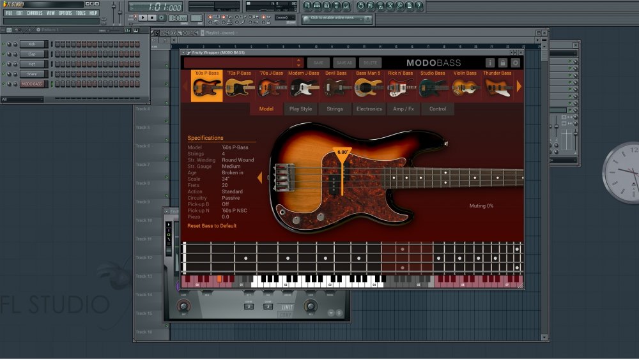The width and height of the screenshot is (639, 360).
Task: Select the Bass Man 5 model
Action: (368, 86)
